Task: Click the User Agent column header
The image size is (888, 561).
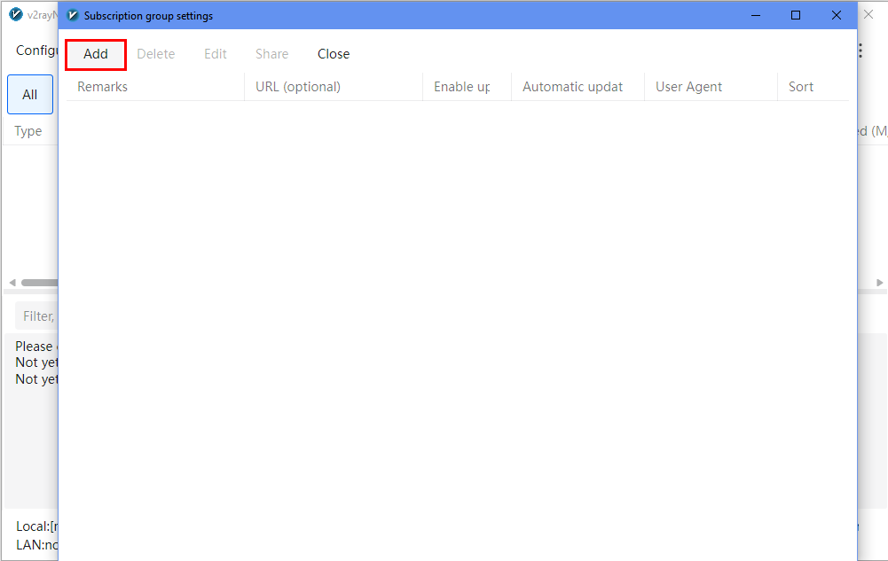Action: tap(688, 87)
